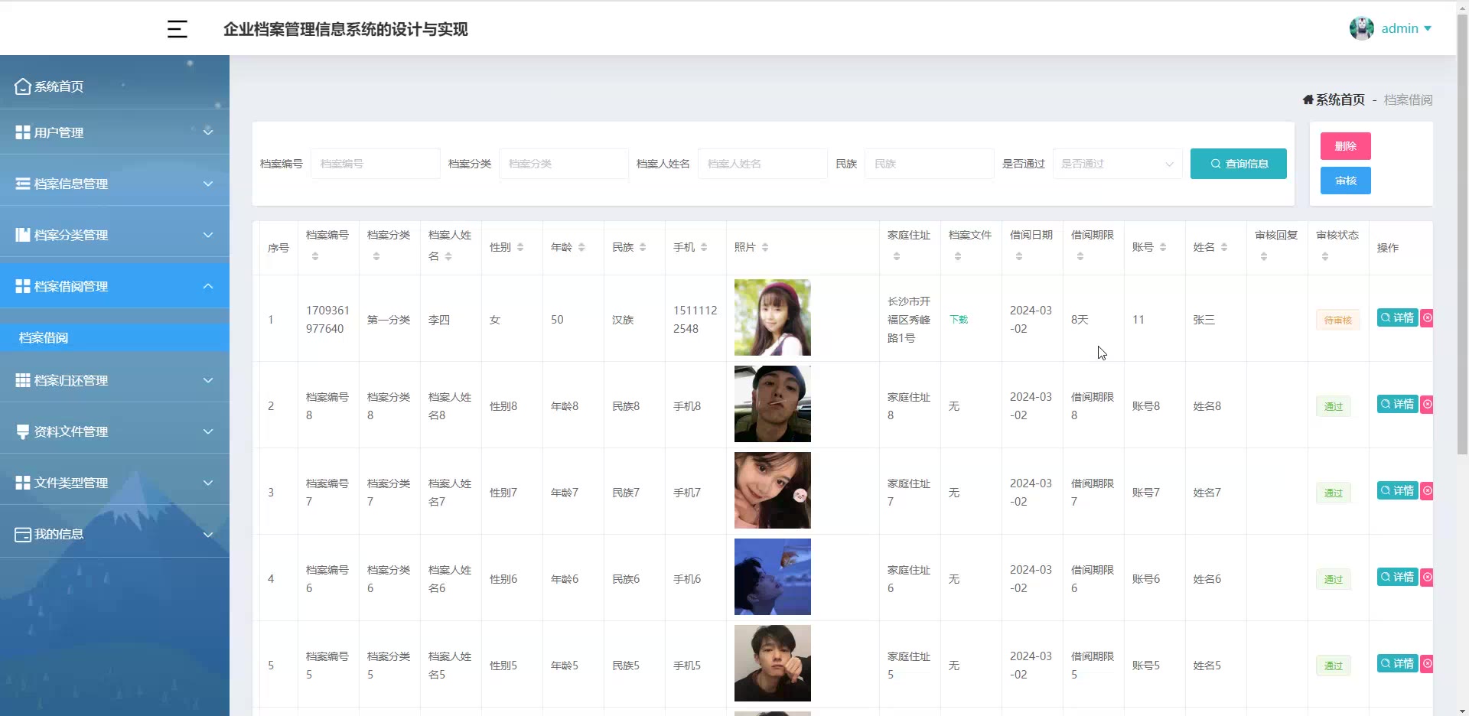
Task: Click the page vertical scrollbar thumb
Action: [x=1462, y=234]
